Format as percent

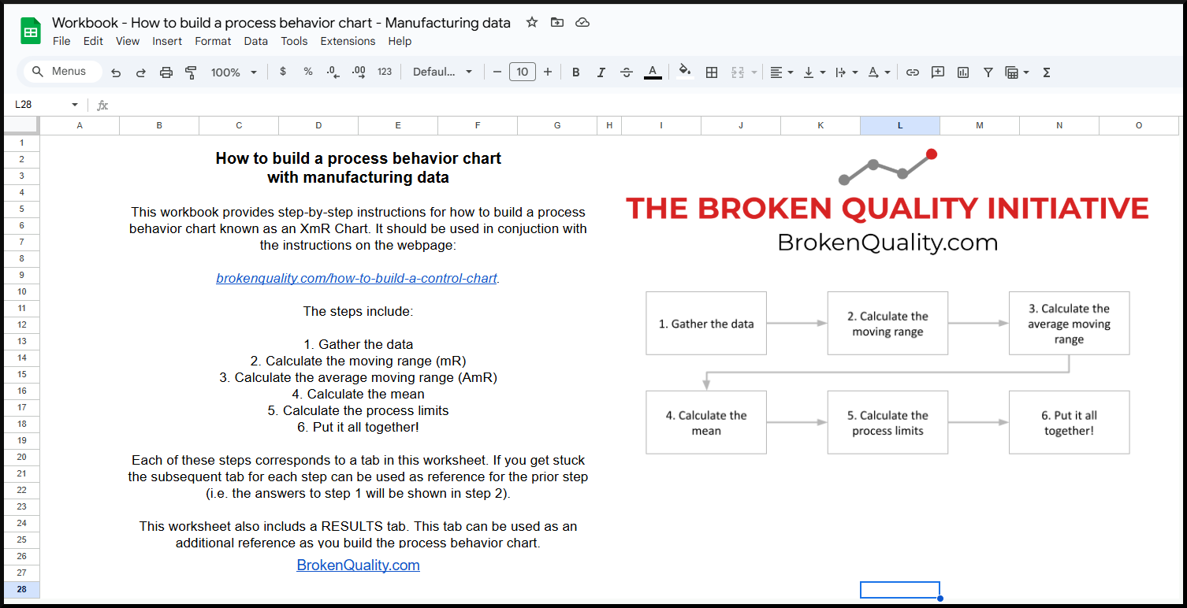308,72
